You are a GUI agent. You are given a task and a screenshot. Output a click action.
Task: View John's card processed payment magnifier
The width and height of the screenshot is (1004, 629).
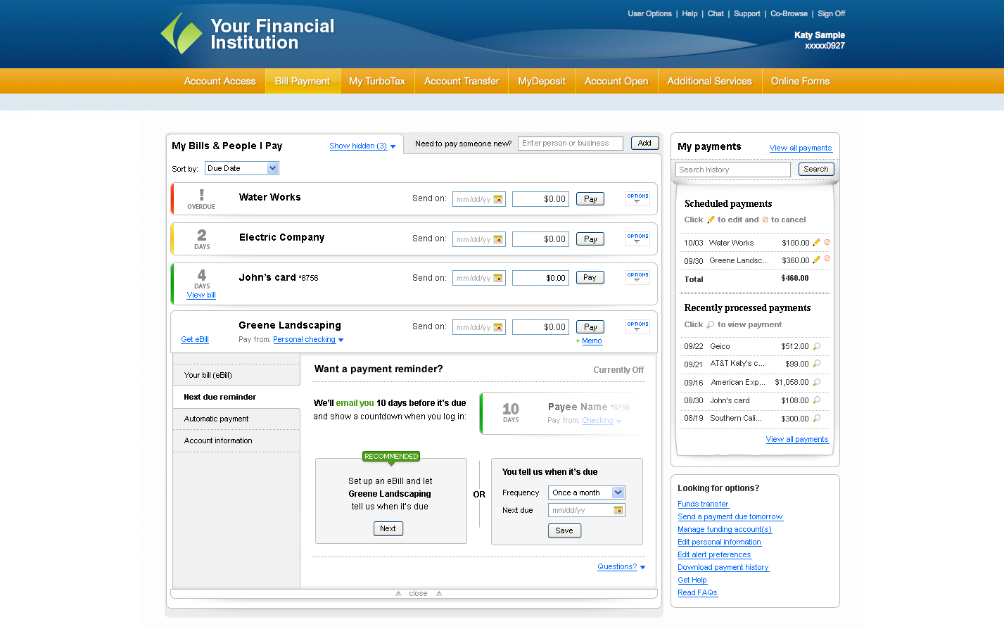coord(815,400)
